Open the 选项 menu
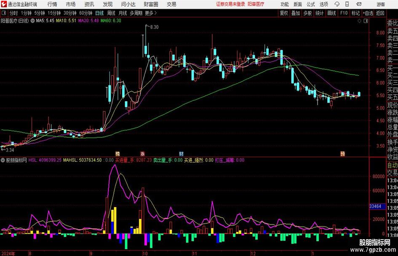The width and height of the screenshot is (398, 256). point(323,4)
